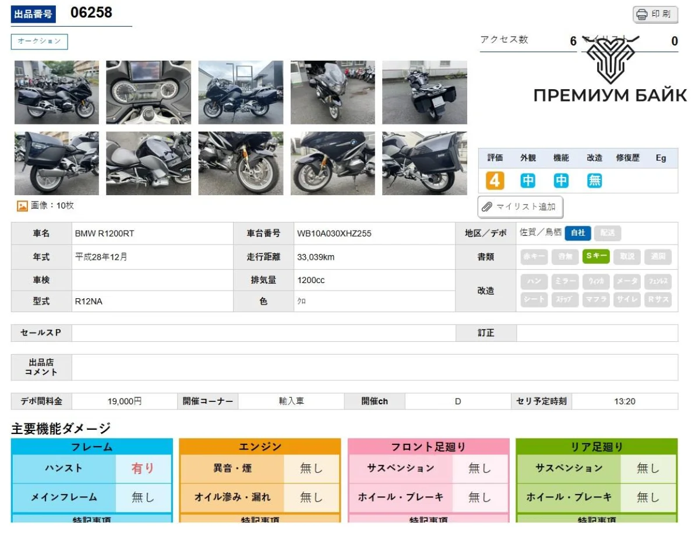Click the フレーム damage section header
This screenshot has height=551, width=699.
tap(91, 447)
